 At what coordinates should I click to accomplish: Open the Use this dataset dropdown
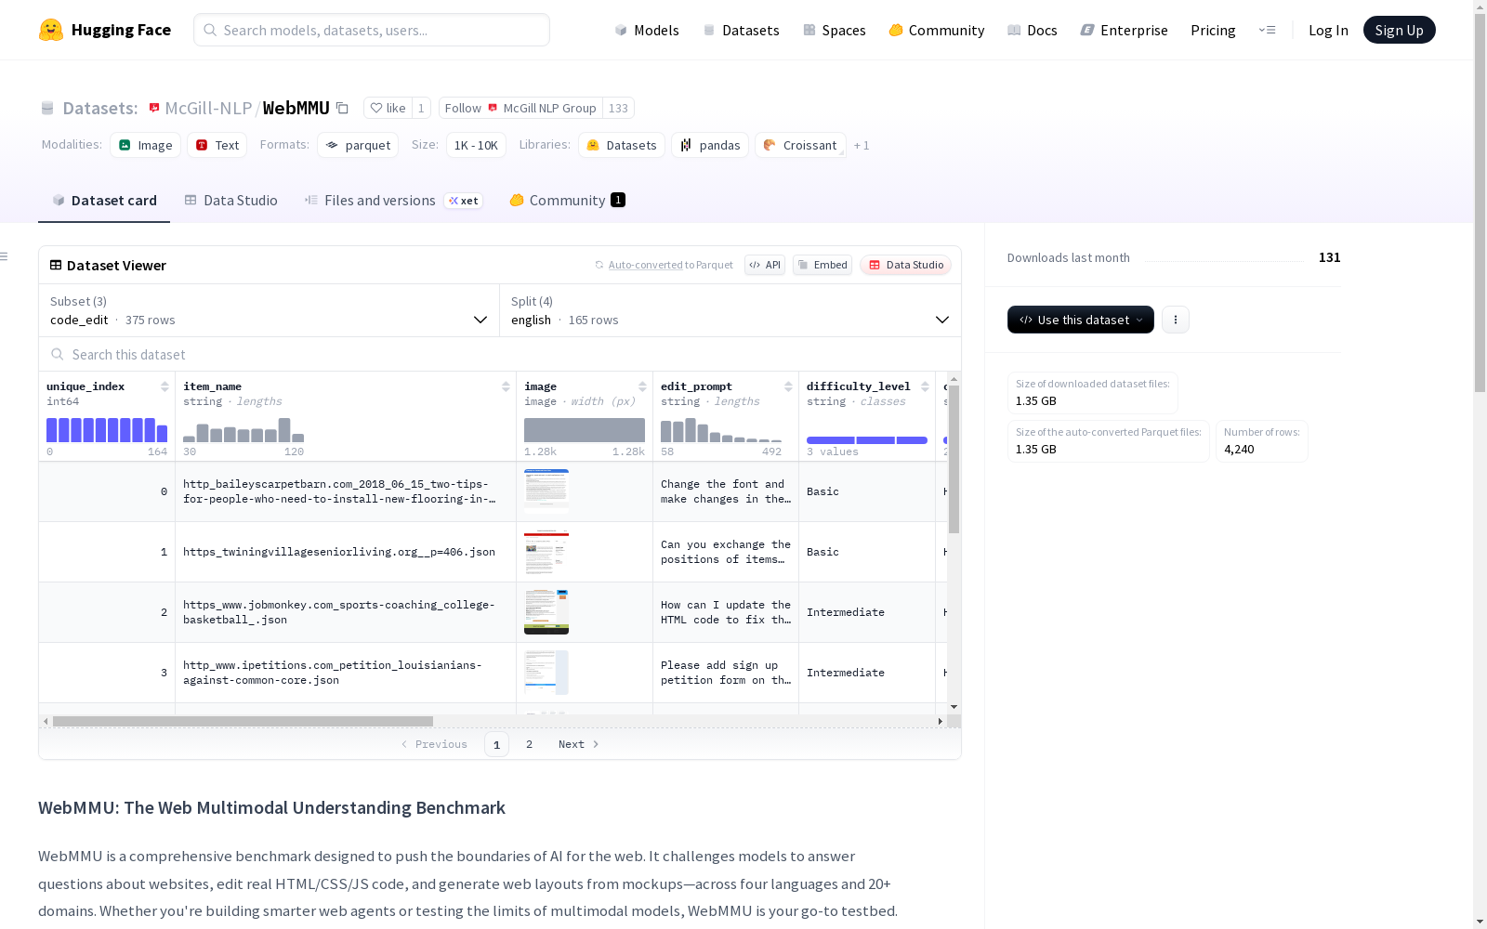tap(1081, 320)
